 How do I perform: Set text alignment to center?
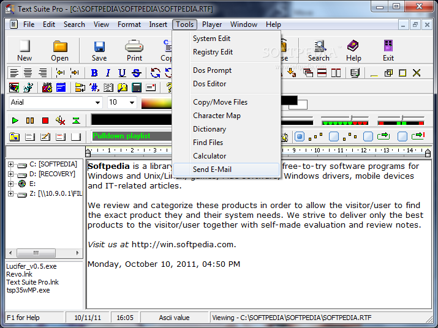[28, 73]
